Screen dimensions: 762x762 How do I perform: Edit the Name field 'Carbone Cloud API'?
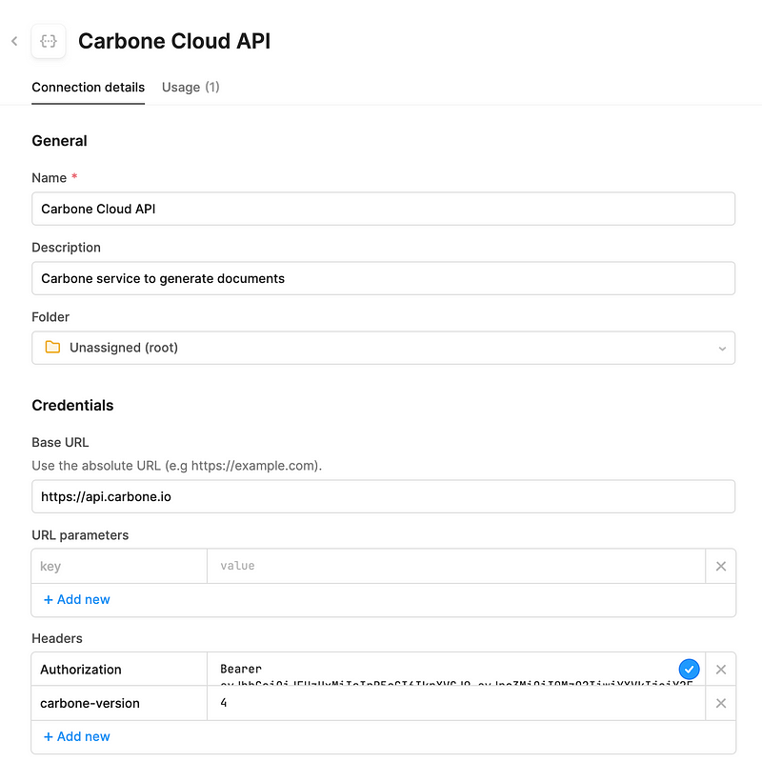[383, 209]
